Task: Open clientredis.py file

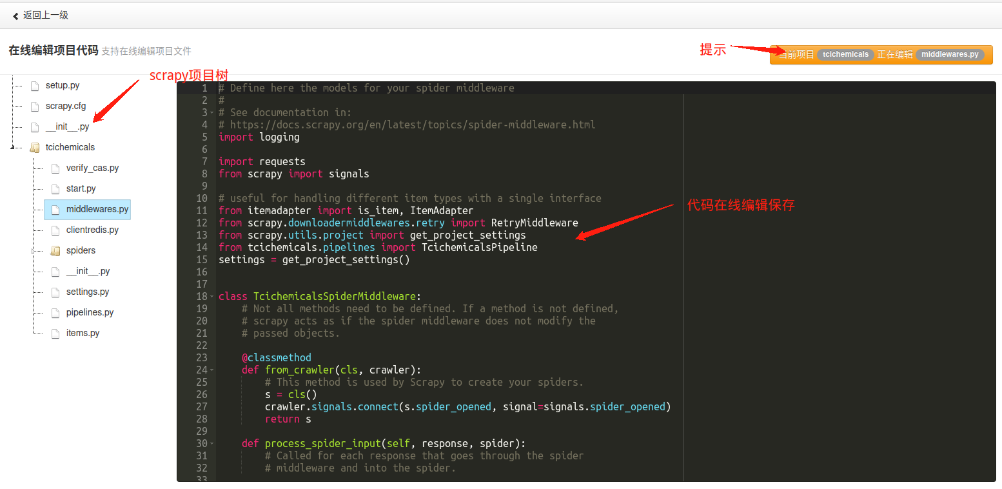Action: (92, 230)
